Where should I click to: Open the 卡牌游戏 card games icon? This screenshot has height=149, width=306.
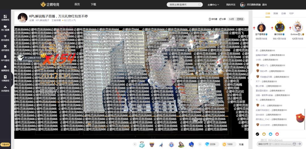click(5, 79)
